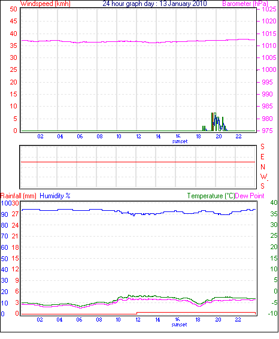Click wind direction label E
Screen dimensions: 279x339
(262, 157)
